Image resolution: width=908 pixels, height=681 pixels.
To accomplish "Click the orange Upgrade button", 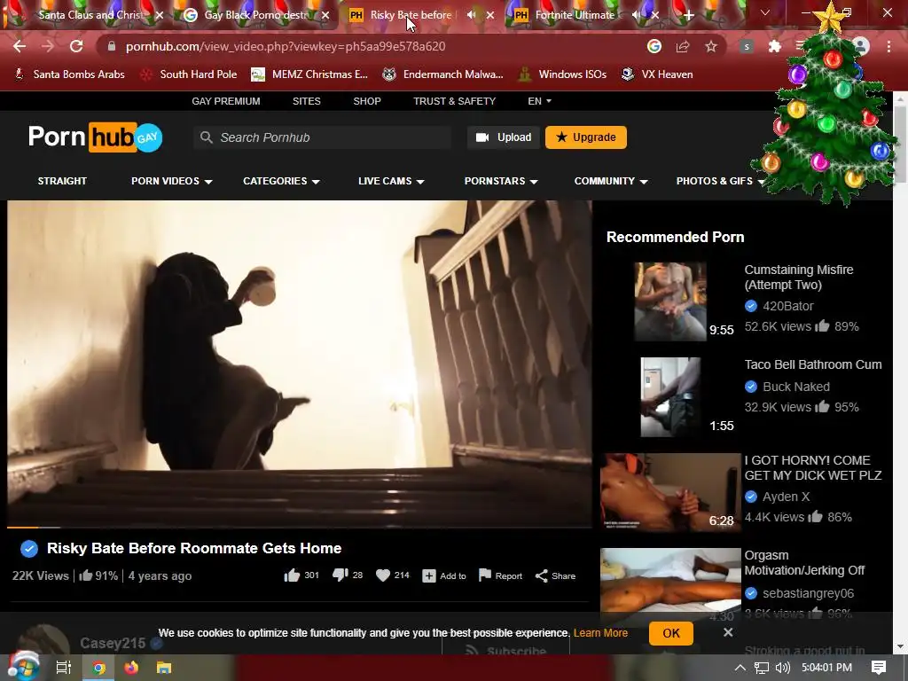I will [x=585, y=137].
